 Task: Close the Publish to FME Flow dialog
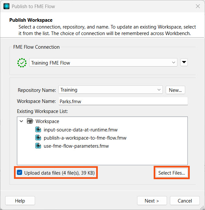(198, 6)
